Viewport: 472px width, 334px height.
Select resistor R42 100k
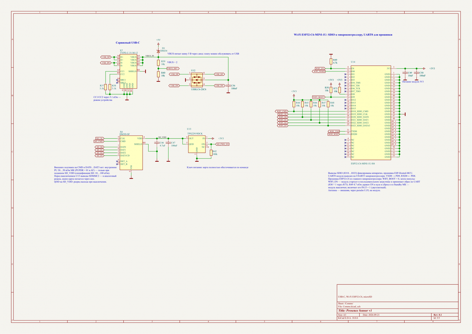[x=211, y=153]
